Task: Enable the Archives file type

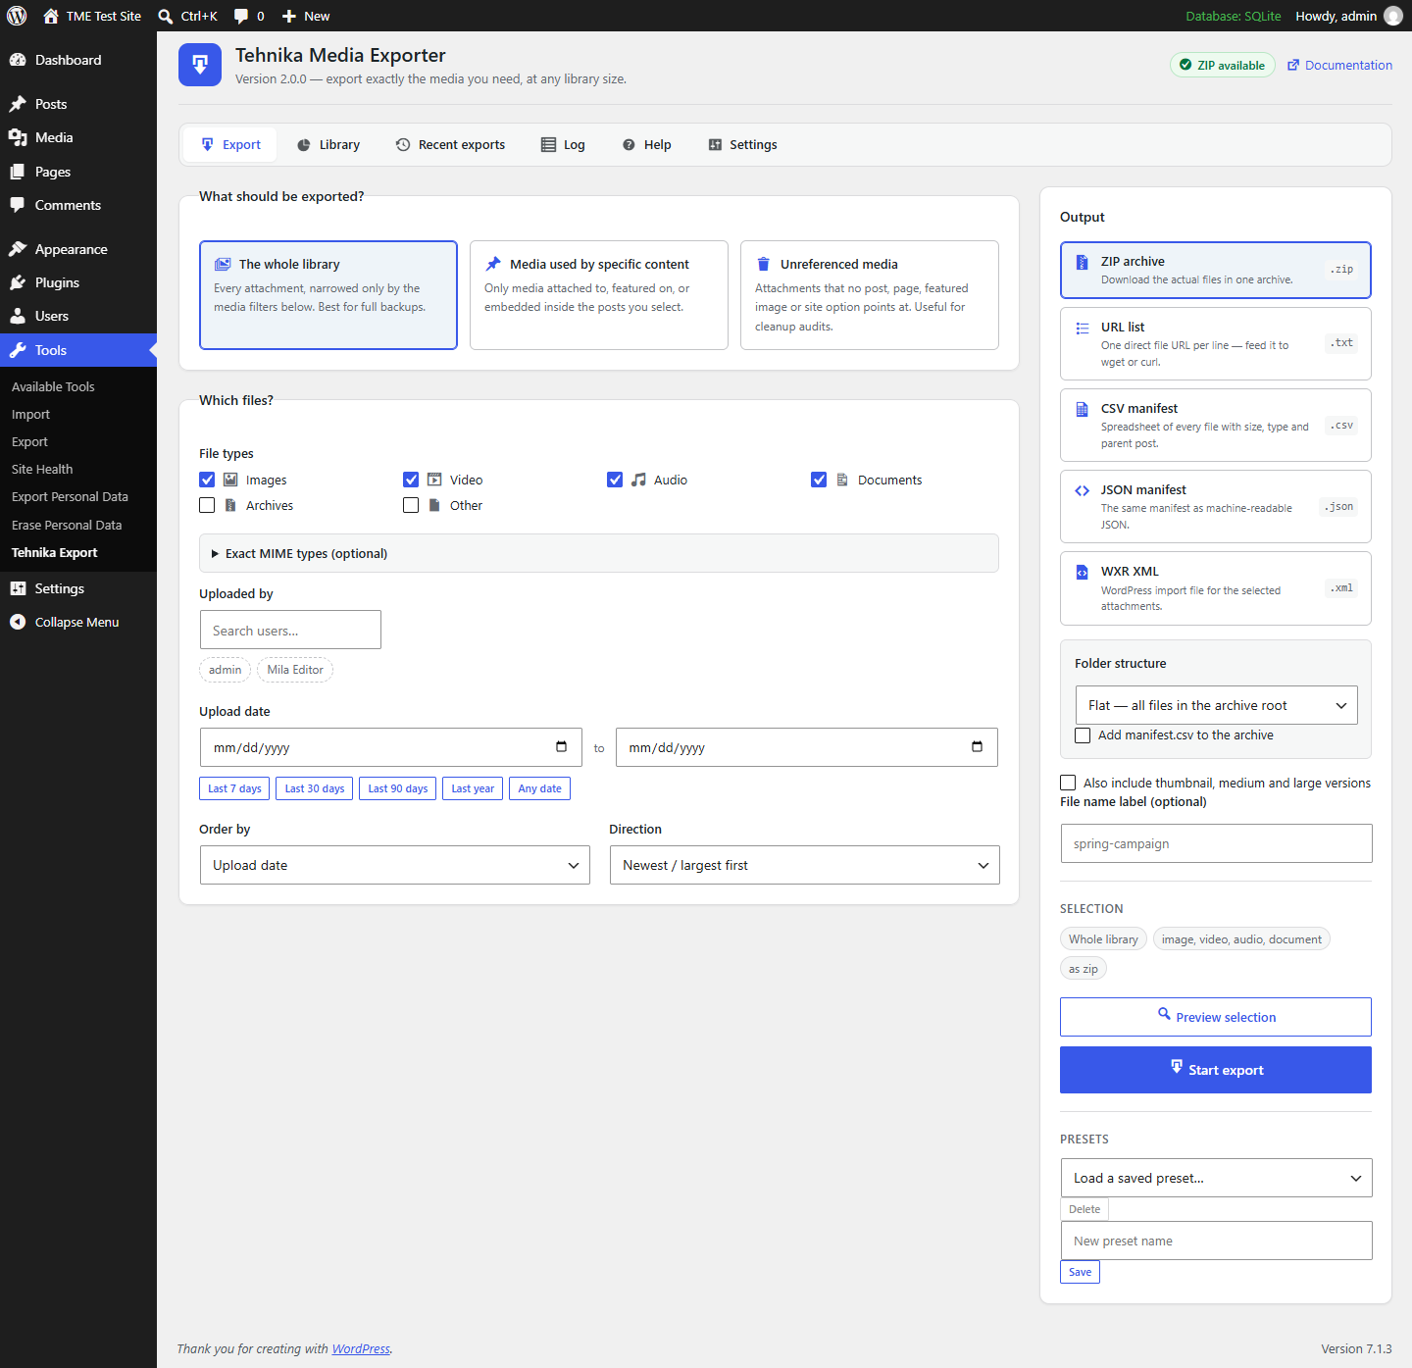Action: click(207, 505)
